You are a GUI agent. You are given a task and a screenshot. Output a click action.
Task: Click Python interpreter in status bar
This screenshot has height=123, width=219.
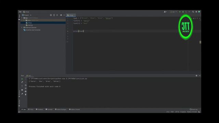pyautogui.click(x=192, y=112)
